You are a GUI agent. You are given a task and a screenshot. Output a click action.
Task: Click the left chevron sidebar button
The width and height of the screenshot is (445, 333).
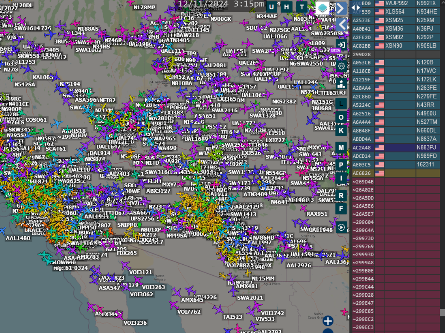(341, 25)
